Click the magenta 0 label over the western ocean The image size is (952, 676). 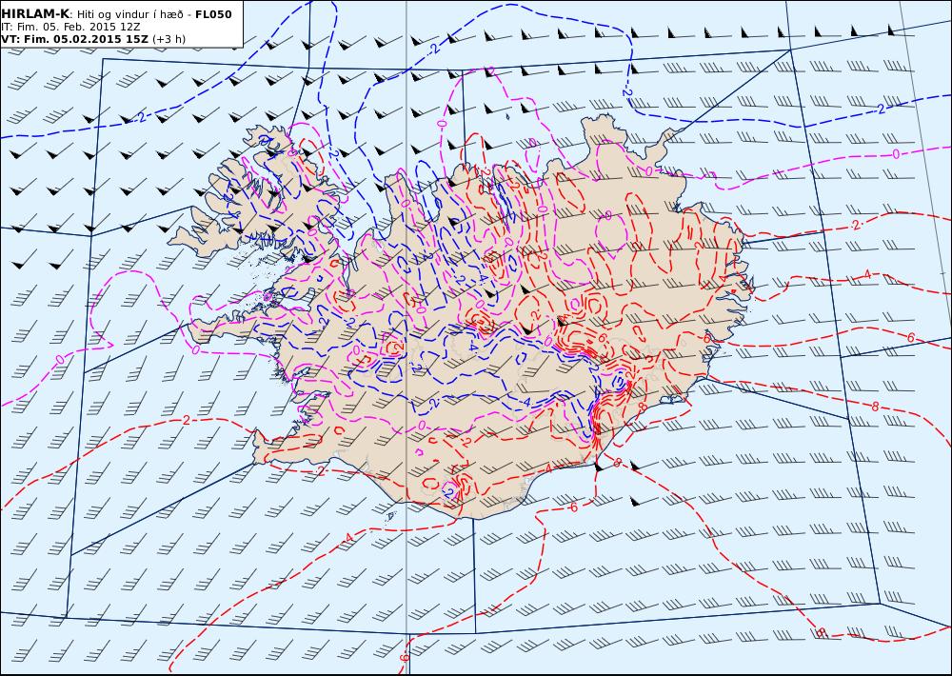(59, 360)
